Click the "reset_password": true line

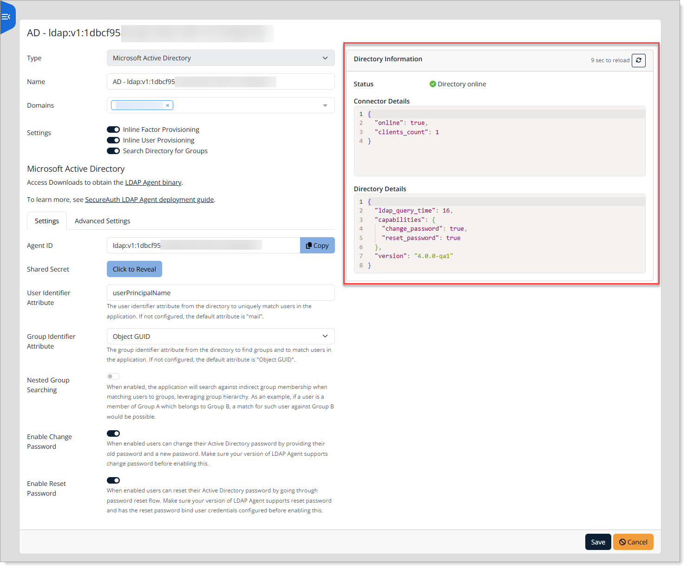[421, 238]
